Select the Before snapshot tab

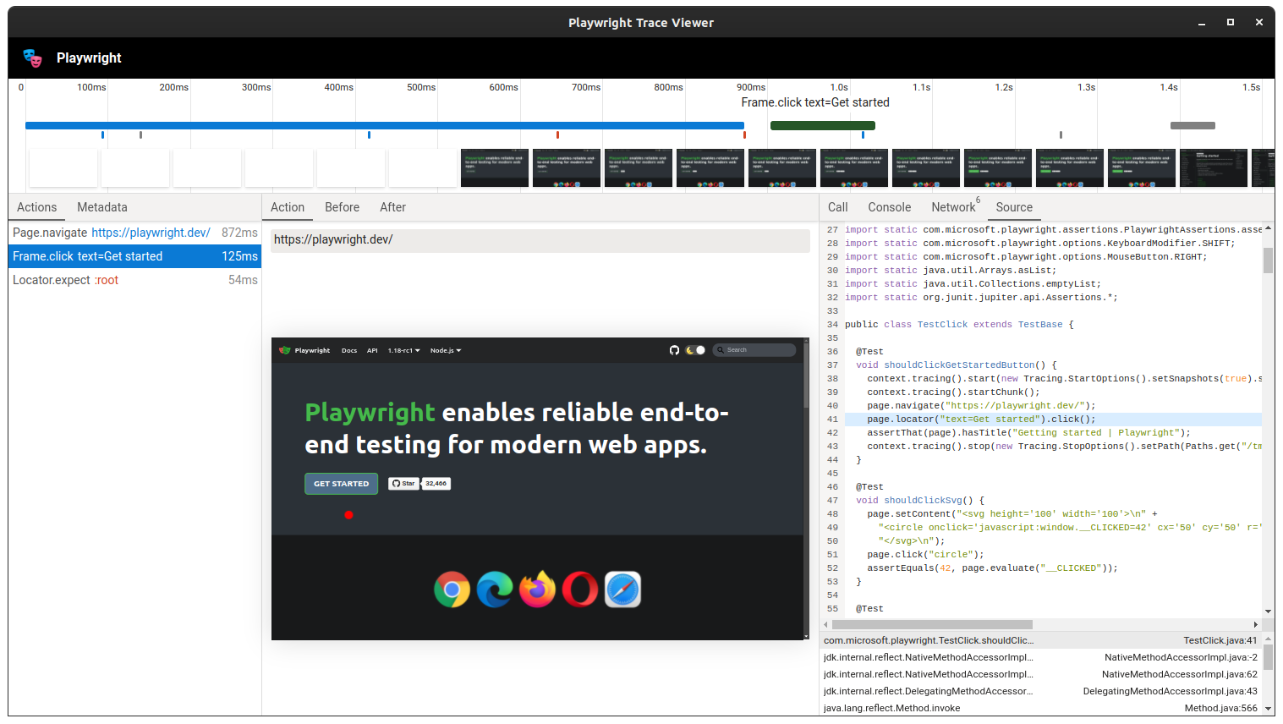343,207
